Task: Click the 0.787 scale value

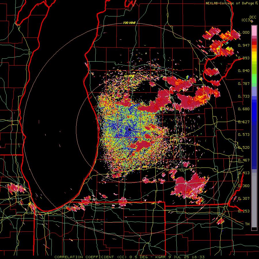Action: click(244, 83)
